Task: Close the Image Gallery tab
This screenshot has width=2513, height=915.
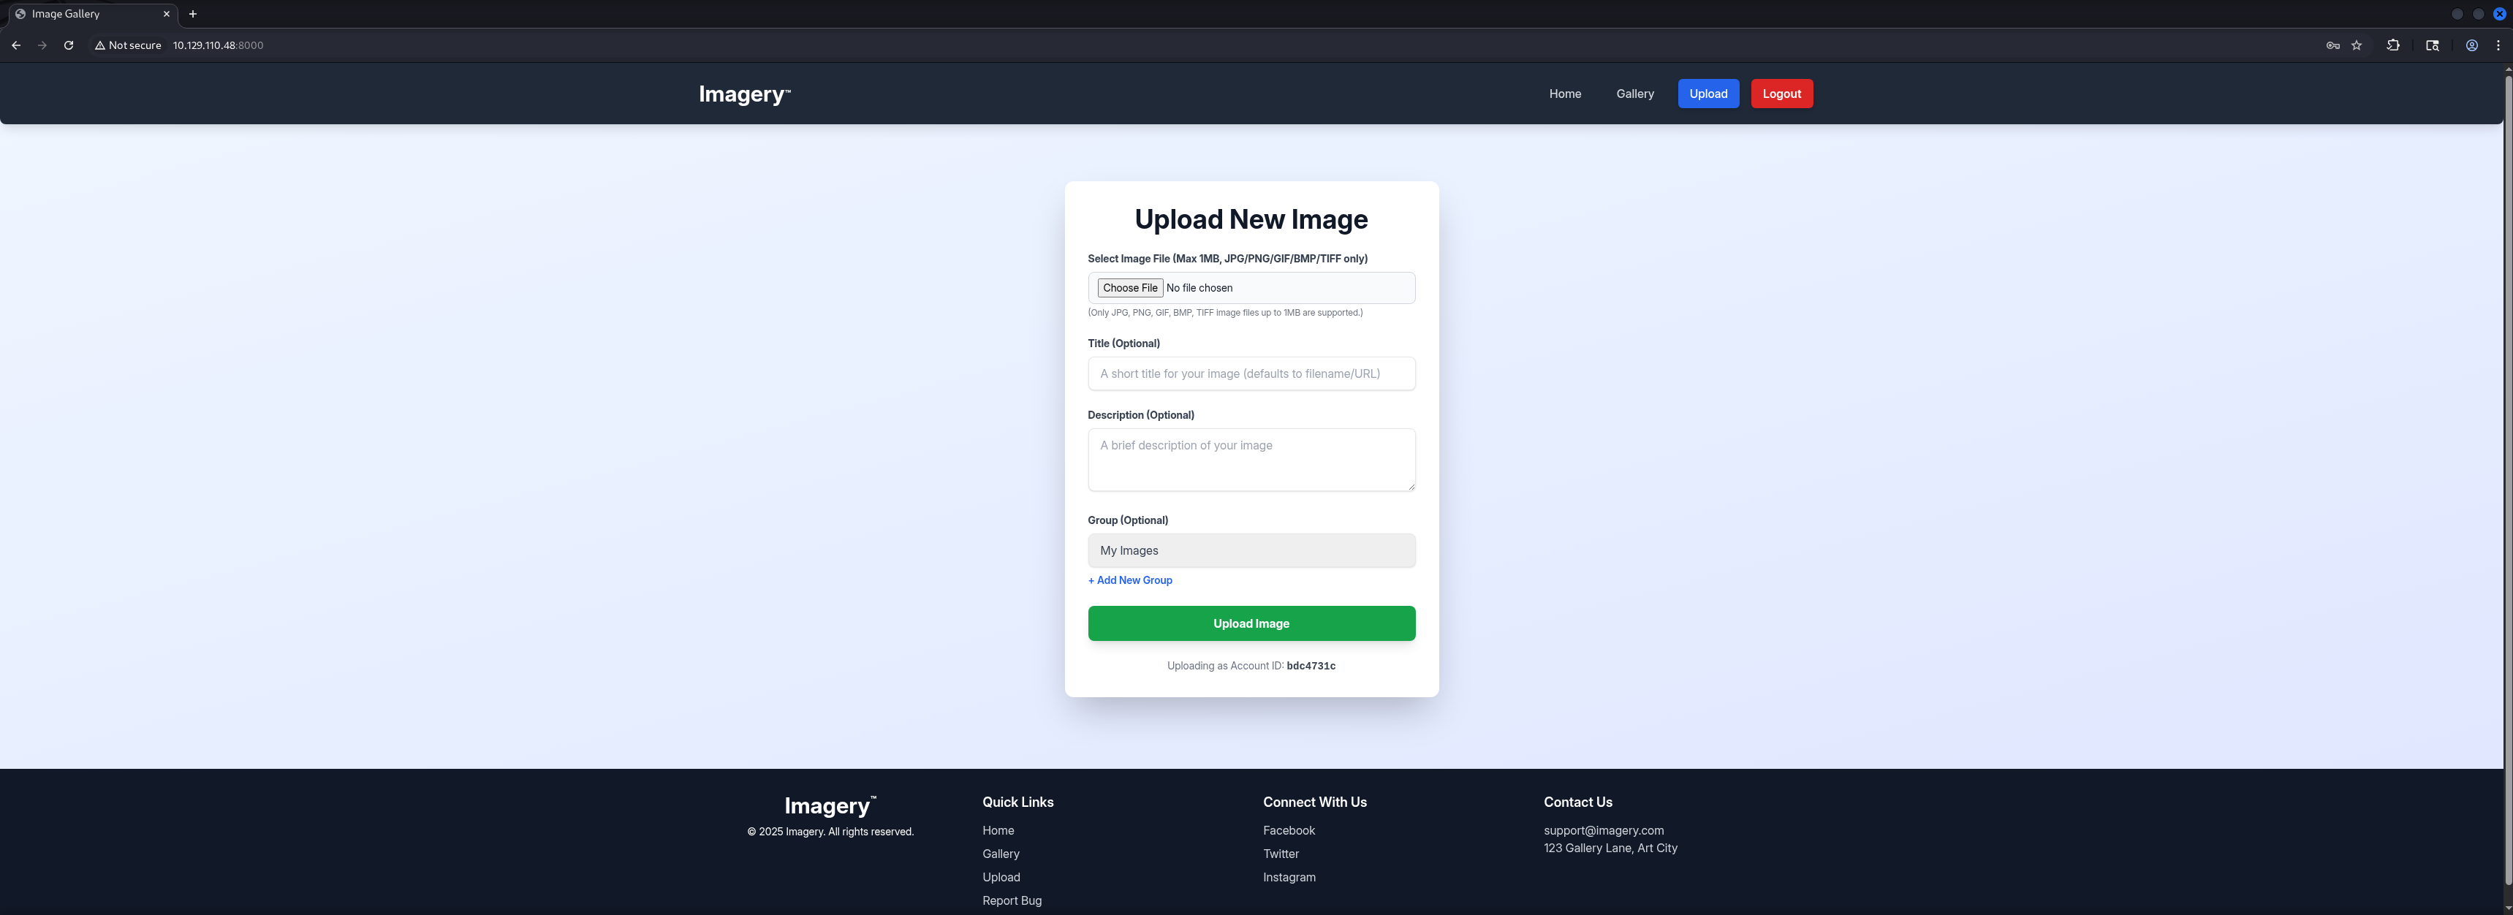Action: point(166,14)
